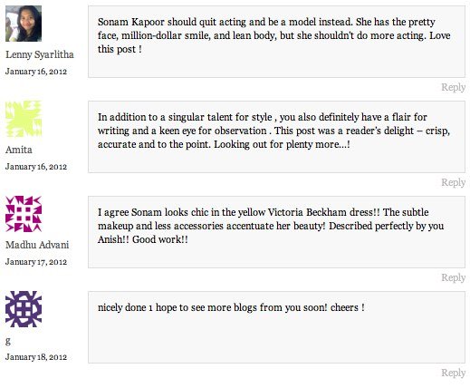This screenshot has height=388, width=470.
Task: Reply to Lenny Syarlitha's comment
Action: coord(453,87)
